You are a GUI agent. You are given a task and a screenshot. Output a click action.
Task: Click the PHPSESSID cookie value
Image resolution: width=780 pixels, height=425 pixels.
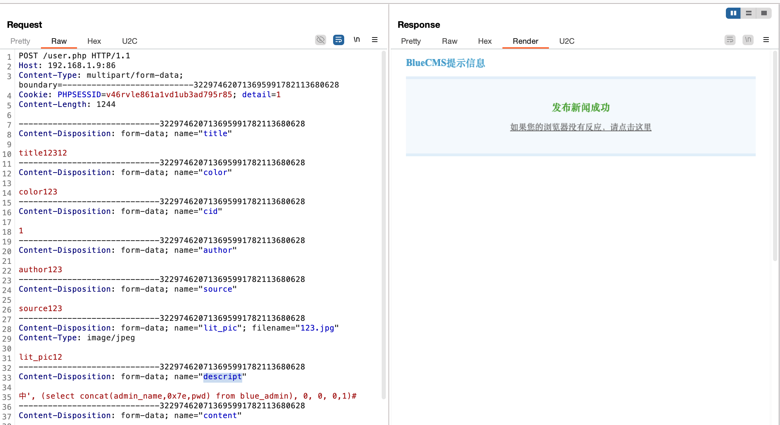pyautogui.click(x=169, y=94)
